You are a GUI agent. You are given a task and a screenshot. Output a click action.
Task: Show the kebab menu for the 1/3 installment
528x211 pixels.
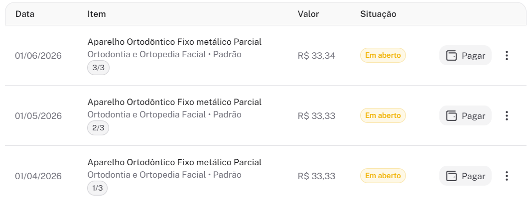(507, 176)
